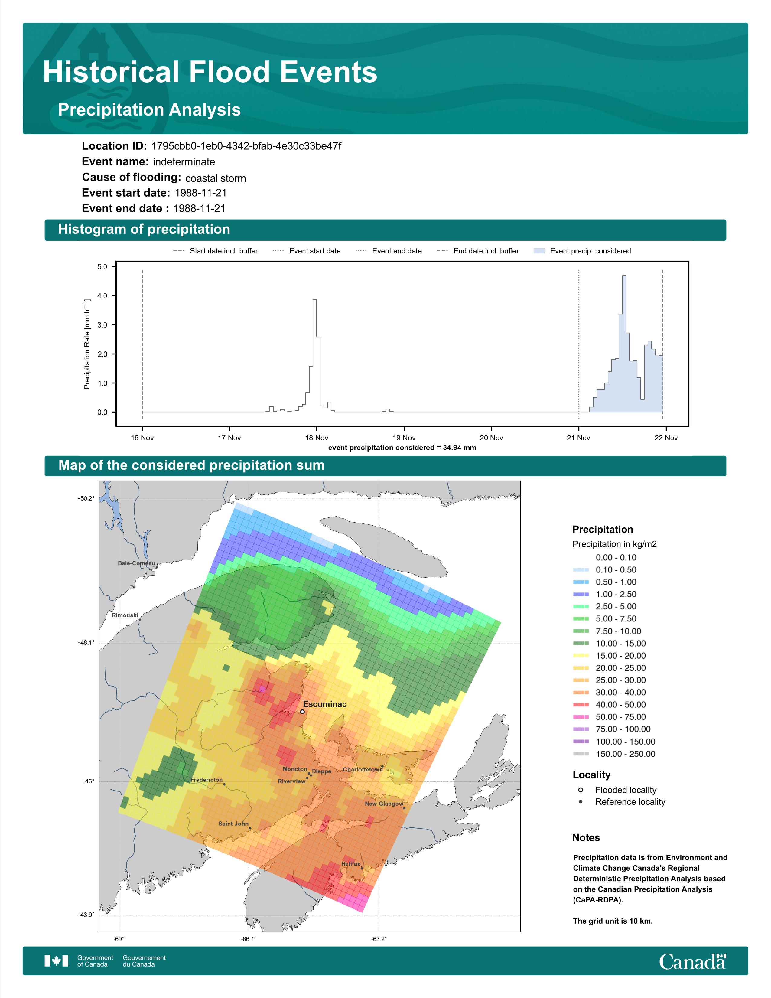Click the Rimouski label on map
The image size is (771, 998).
[125, 615]
